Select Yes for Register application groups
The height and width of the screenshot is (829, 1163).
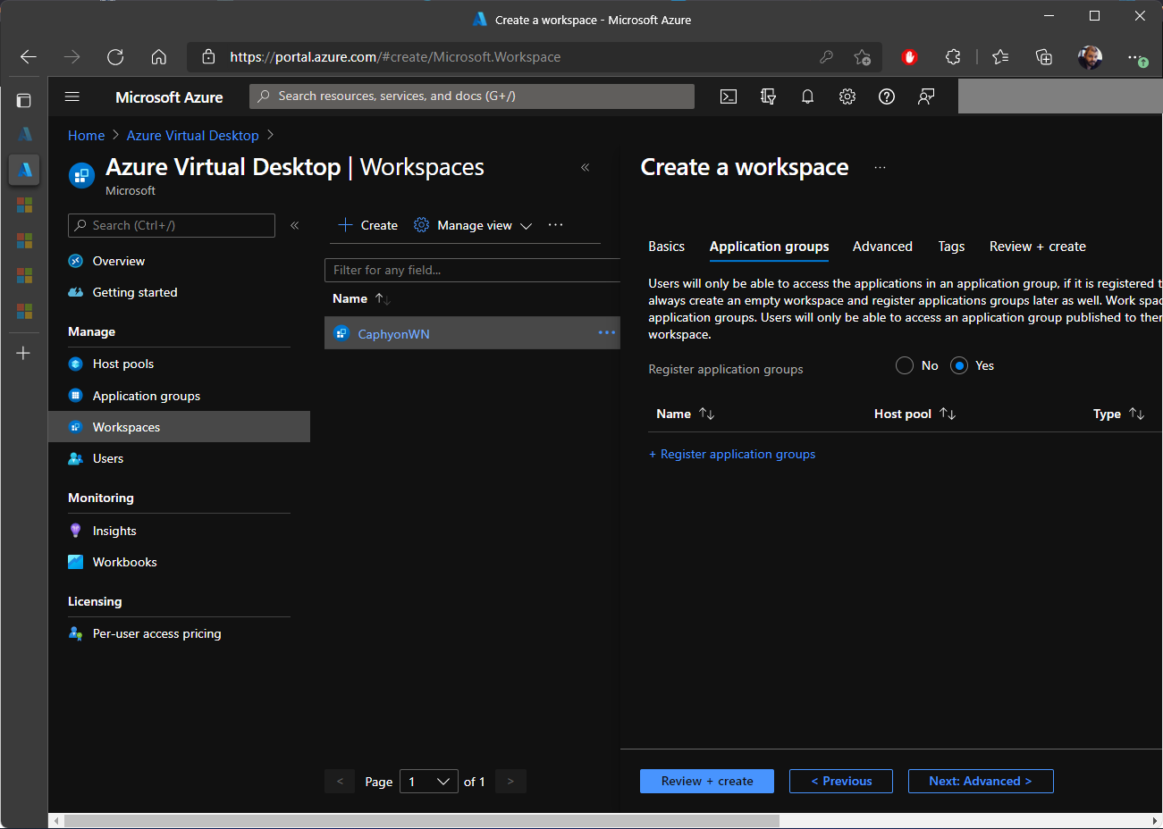(959, 365)
